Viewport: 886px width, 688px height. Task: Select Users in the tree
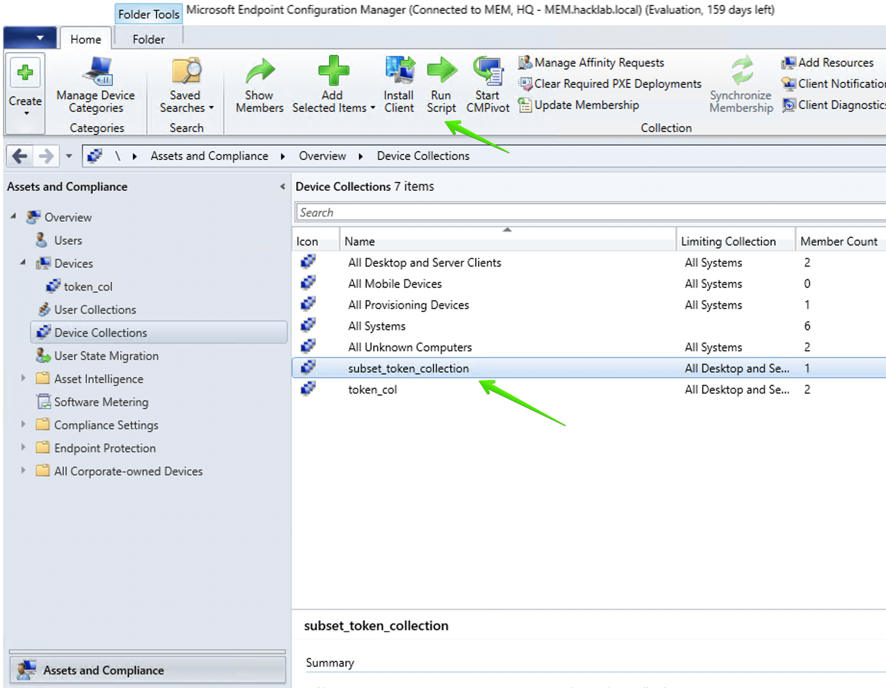tap(68, 240)
